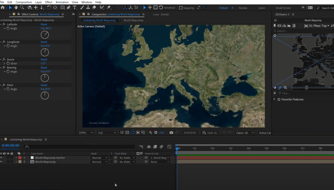The width and height of the screenshot is (334, 190).
Task: Select the Hand tool in toolbar
Action: 16,8
